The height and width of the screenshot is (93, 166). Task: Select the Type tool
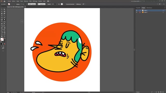2,16
